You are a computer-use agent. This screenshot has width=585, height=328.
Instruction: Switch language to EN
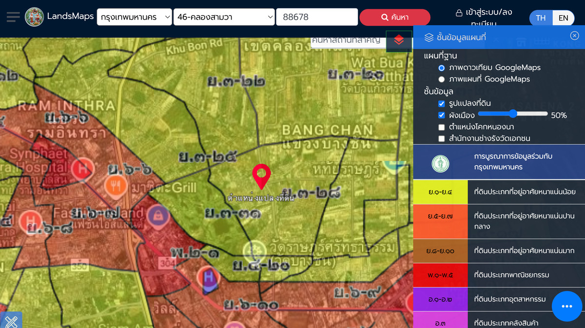563,18
